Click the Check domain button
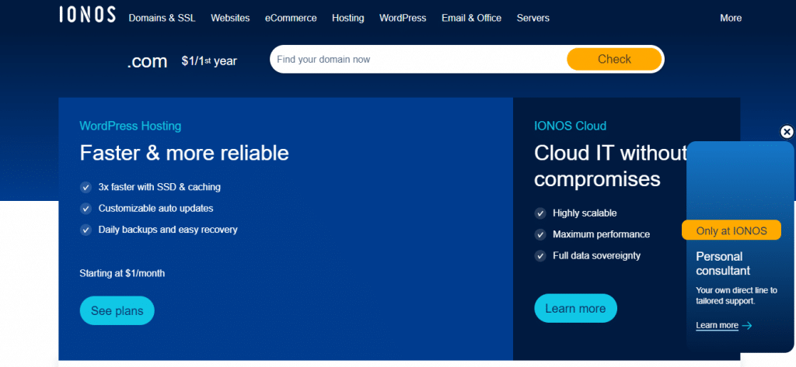Viewport: 796px width, 367px height. pos(614,59)
